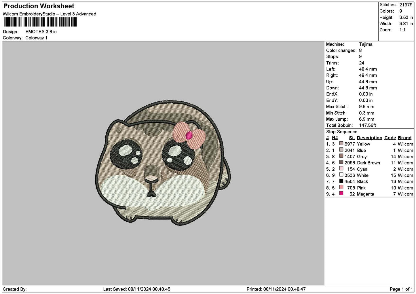Click the stitch count '2041' for Blue
Viewport: 416px width, 294px height.
point(350,150)
